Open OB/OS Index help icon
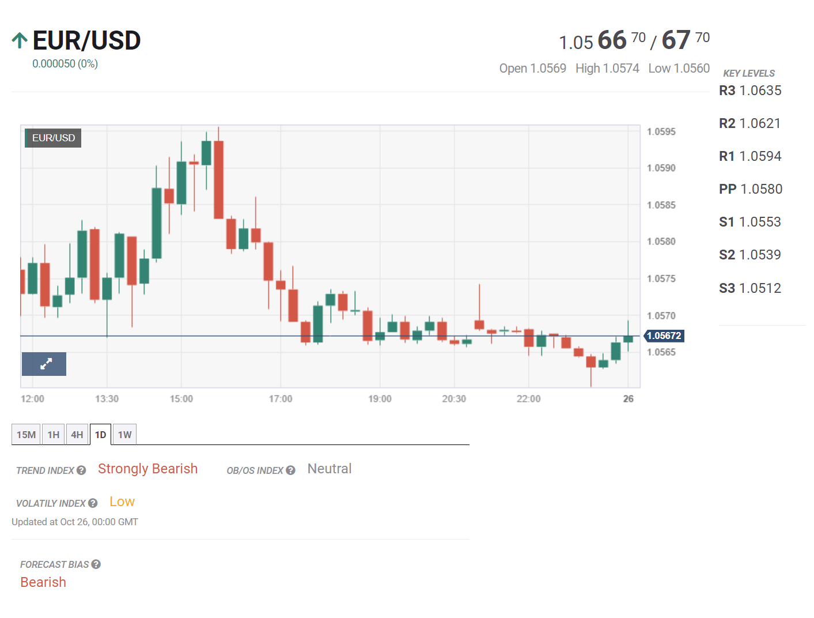The image size is (814, 618). pyautogui.click(x=290, y=470)
